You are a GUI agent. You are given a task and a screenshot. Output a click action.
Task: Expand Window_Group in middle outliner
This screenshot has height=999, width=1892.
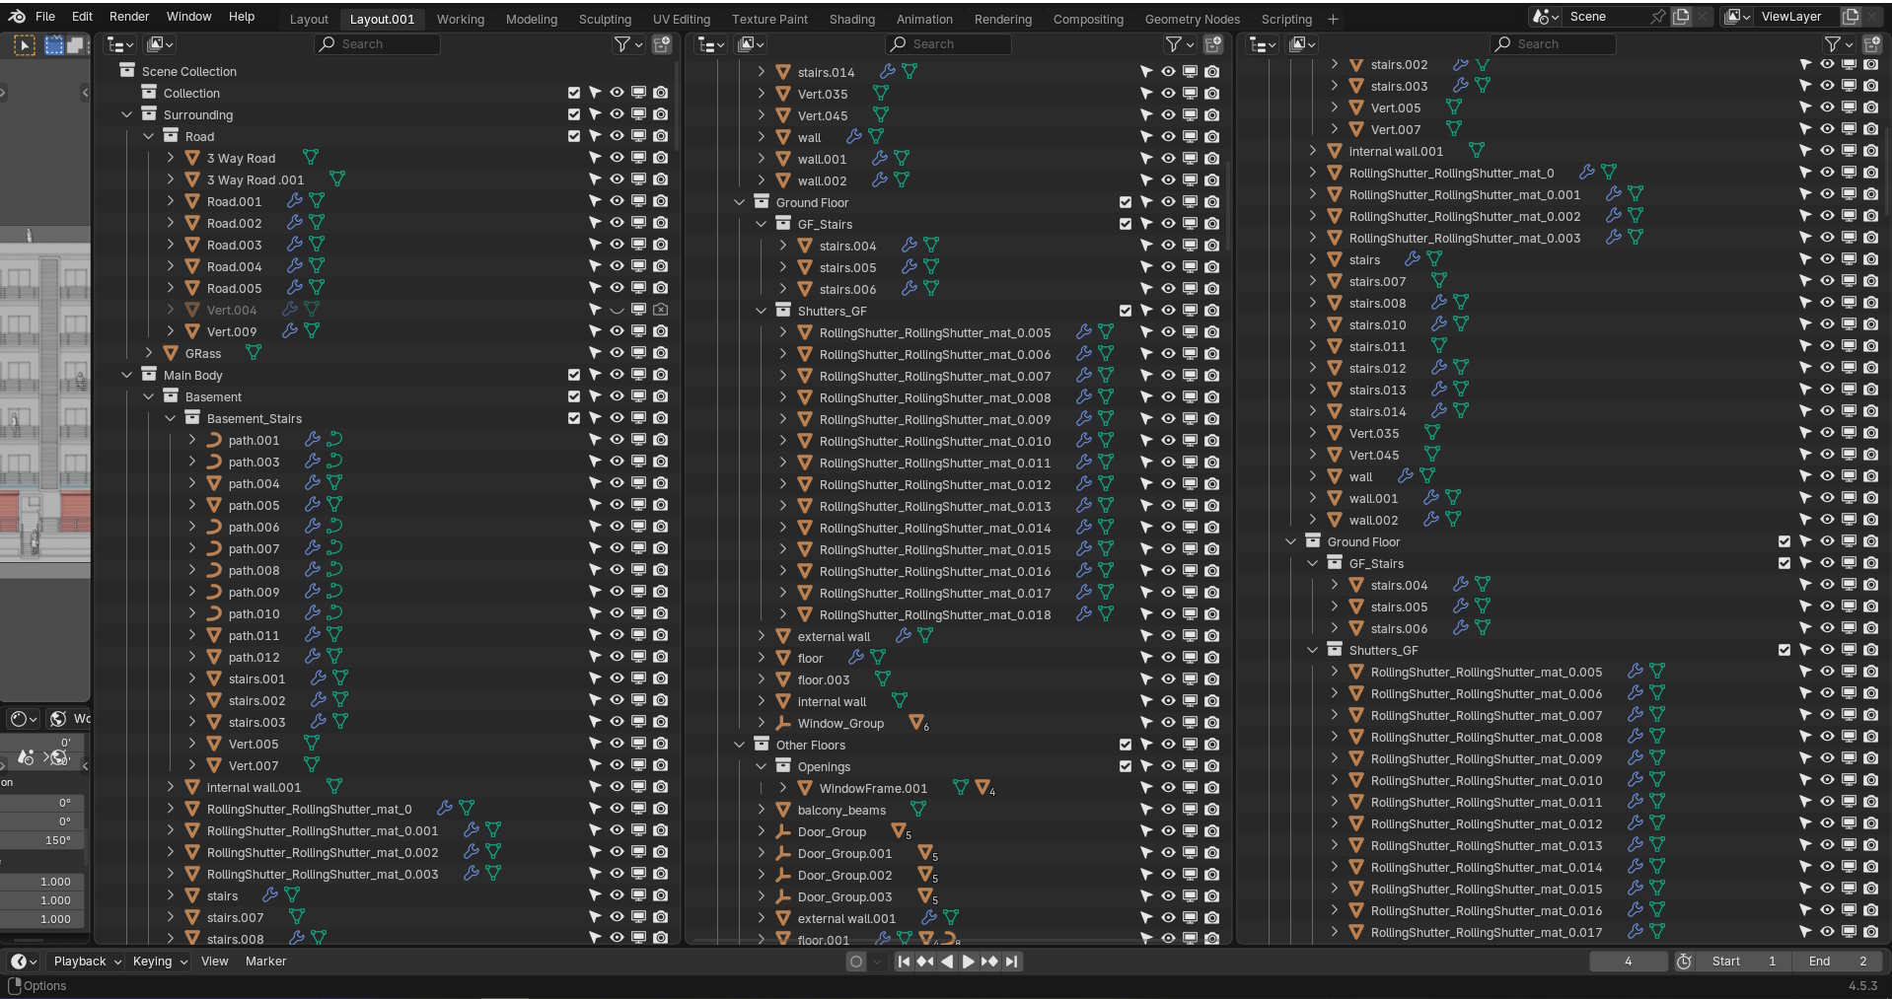pyautogui.click(x=762, y=723)
